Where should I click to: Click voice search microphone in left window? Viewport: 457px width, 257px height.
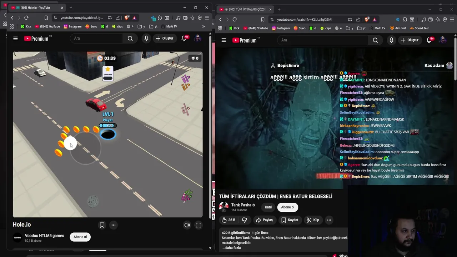pos(146,38)
